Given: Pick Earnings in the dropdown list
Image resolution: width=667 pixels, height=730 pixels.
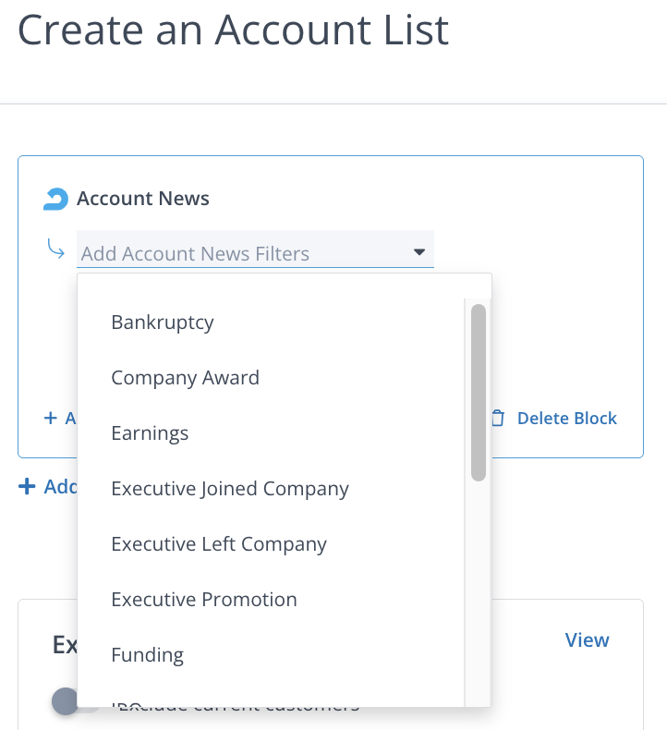Looking at the screenshot, I should pos(150,433).
